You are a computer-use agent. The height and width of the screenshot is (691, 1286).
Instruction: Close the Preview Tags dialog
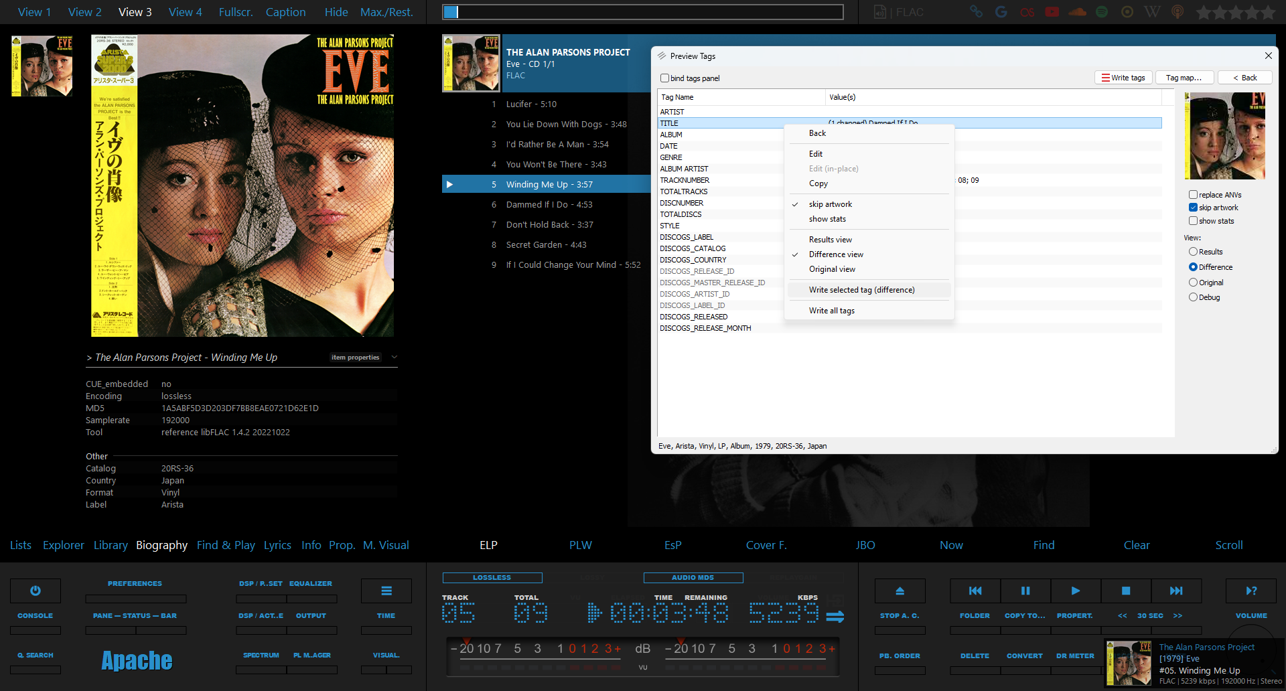coord(1268,56)
